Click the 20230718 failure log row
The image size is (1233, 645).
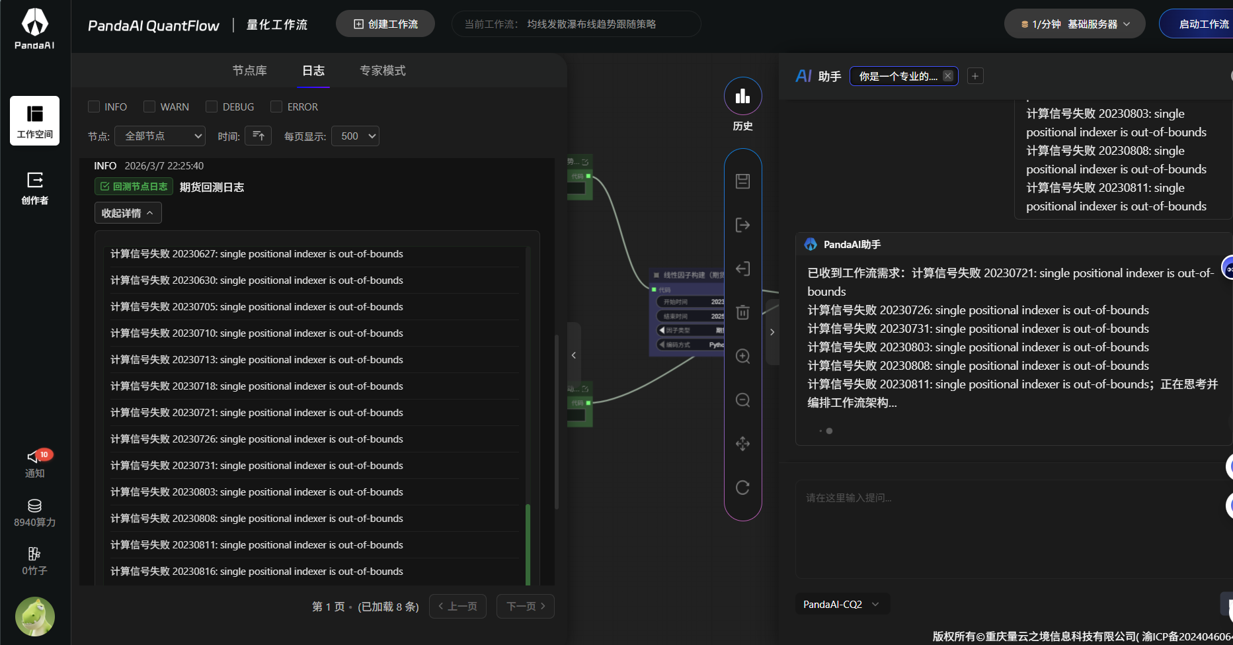point(314,386)
